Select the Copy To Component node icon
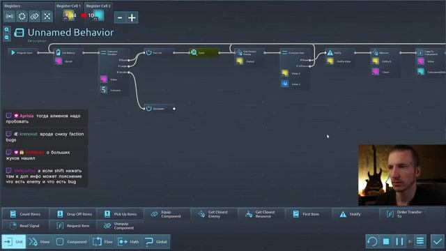446x251 pixels. pos(420,53)
